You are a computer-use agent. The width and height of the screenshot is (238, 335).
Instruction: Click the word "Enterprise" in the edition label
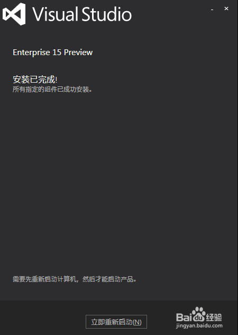tap(31, 52)
